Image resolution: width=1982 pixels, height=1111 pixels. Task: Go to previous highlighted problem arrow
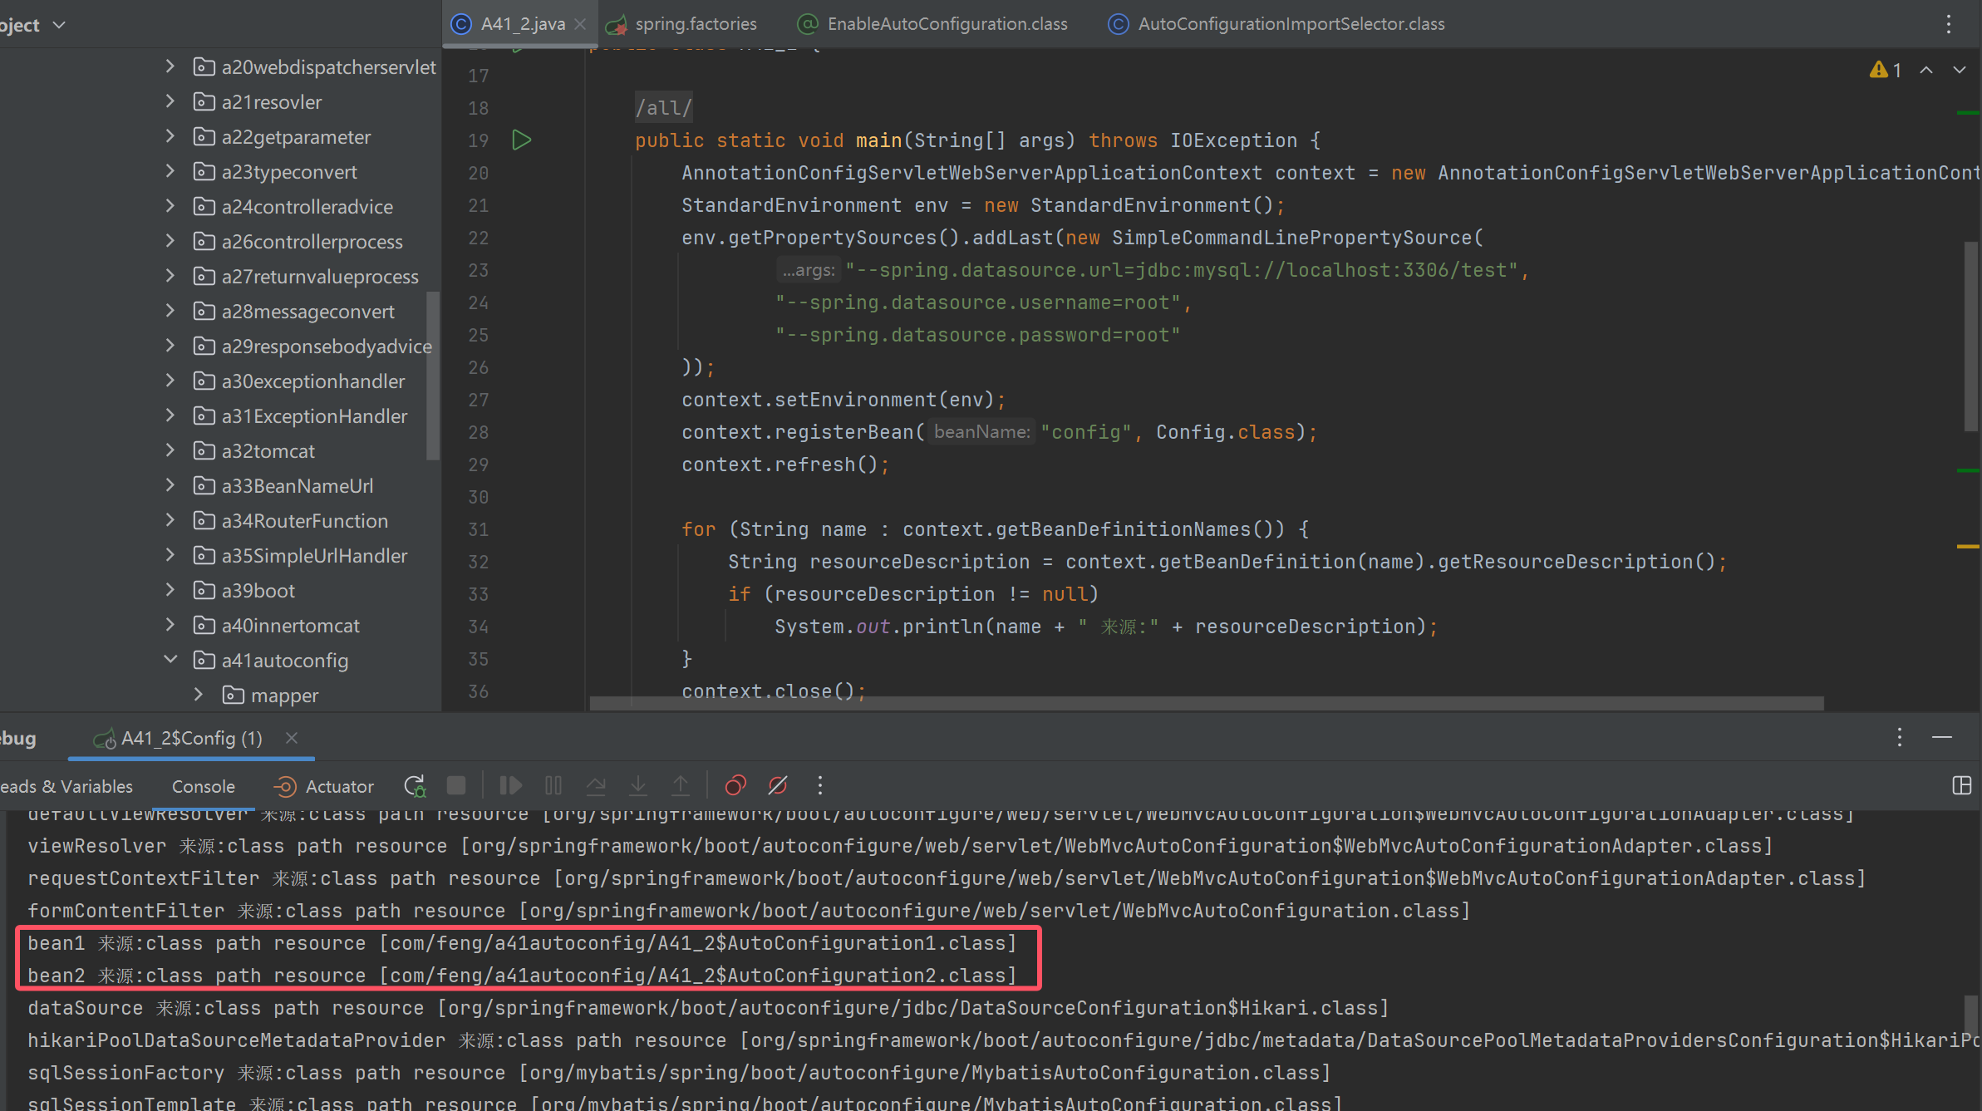click(x=1925, y=70)
